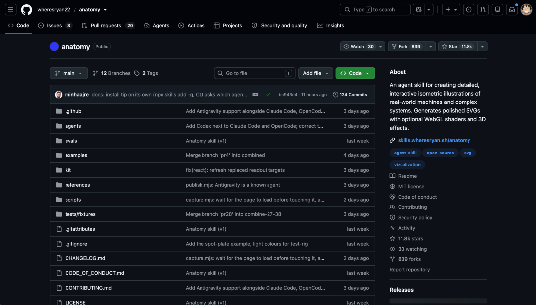The height and width of the screenshot is (305, 536).
Task: Expand the commit message ellipsis button
Action: coord(256,95)
